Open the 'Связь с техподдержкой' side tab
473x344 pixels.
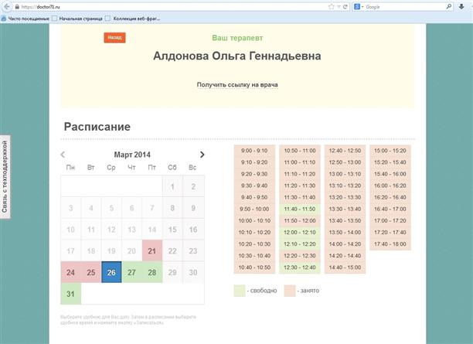(5, 177)
